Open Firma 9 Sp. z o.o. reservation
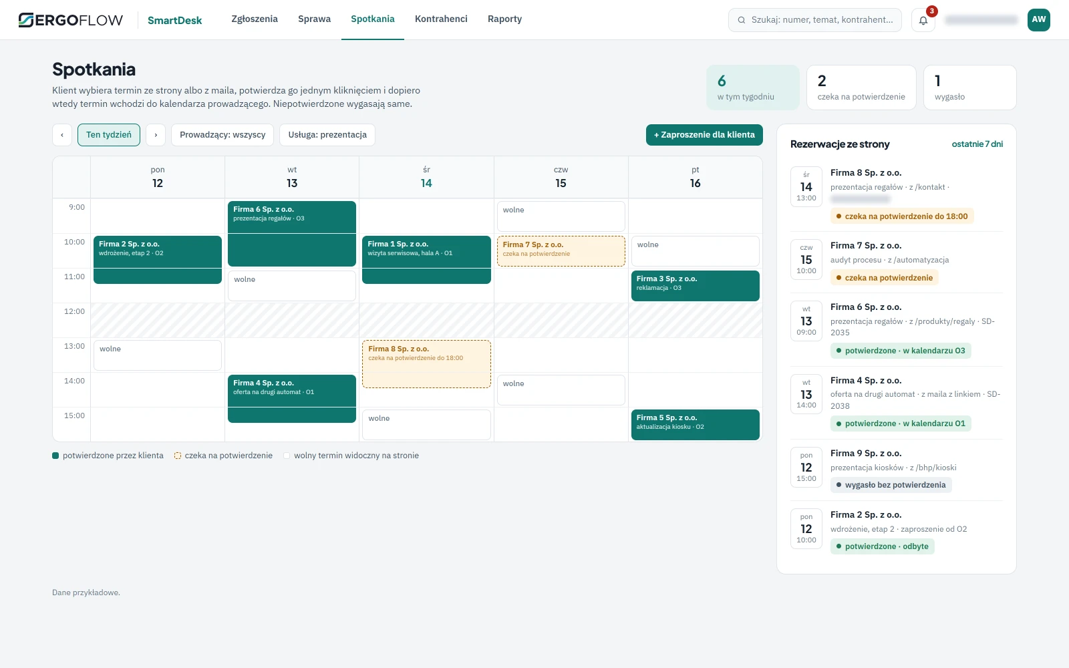1069x668 pixels. (897, 470)
